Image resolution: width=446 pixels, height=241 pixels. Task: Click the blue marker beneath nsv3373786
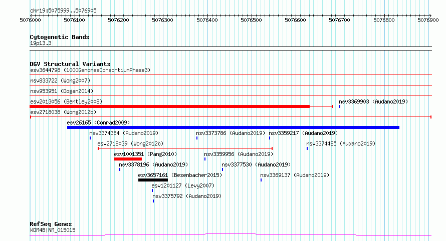(x=197, y=138)
